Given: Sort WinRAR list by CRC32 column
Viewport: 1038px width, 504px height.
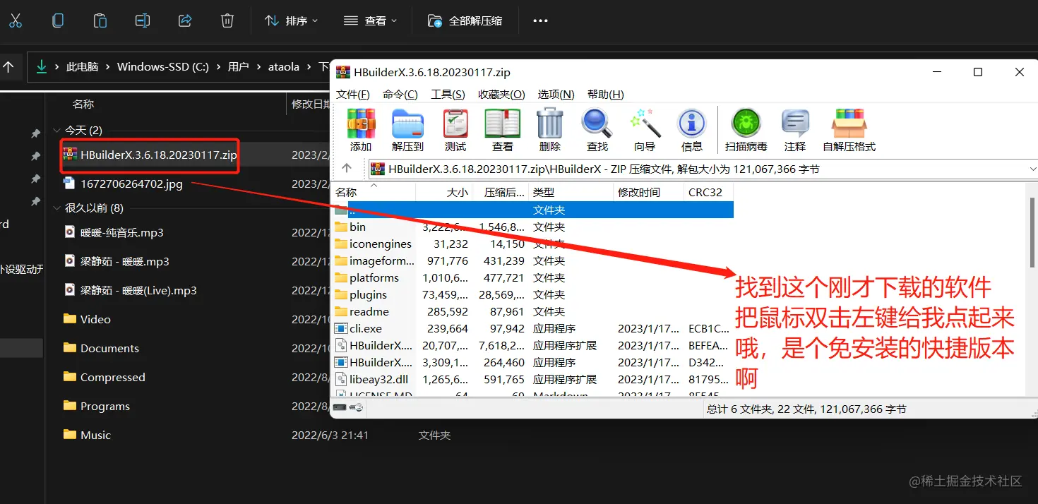Looking at the screenshot, I should [x=708, y=192].
